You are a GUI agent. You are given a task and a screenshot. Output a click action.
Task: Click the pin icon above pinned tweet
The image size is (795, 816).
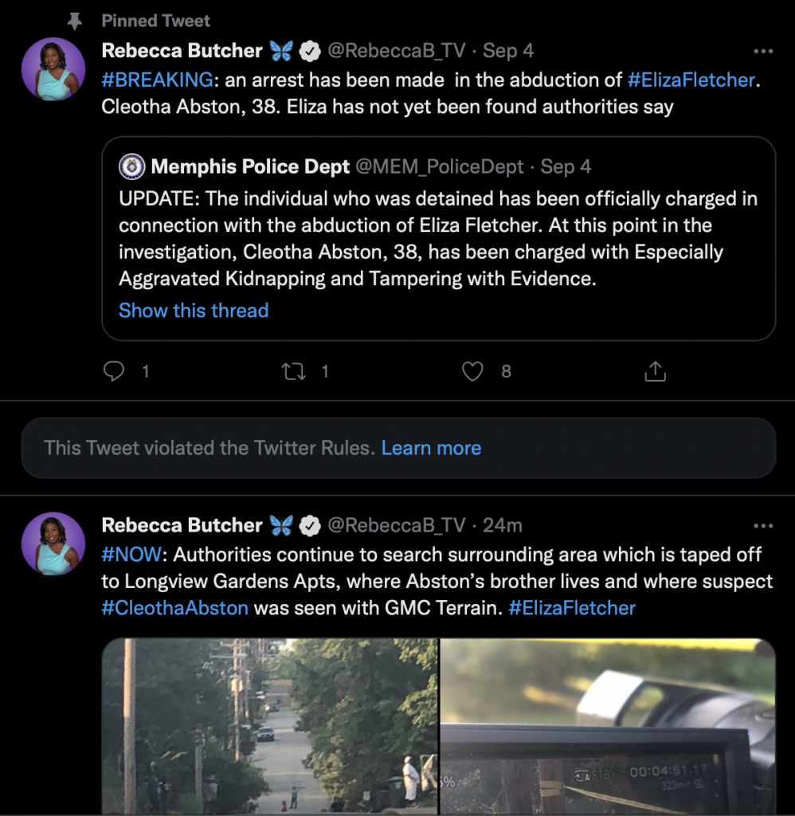tap(76, 22)
